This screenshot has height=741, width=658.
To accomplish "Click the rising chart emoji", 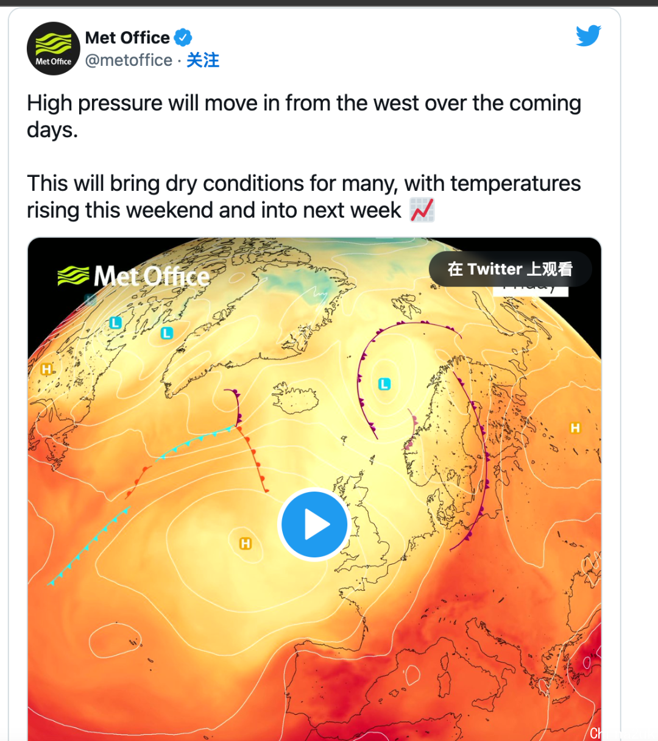I will 422,210.
